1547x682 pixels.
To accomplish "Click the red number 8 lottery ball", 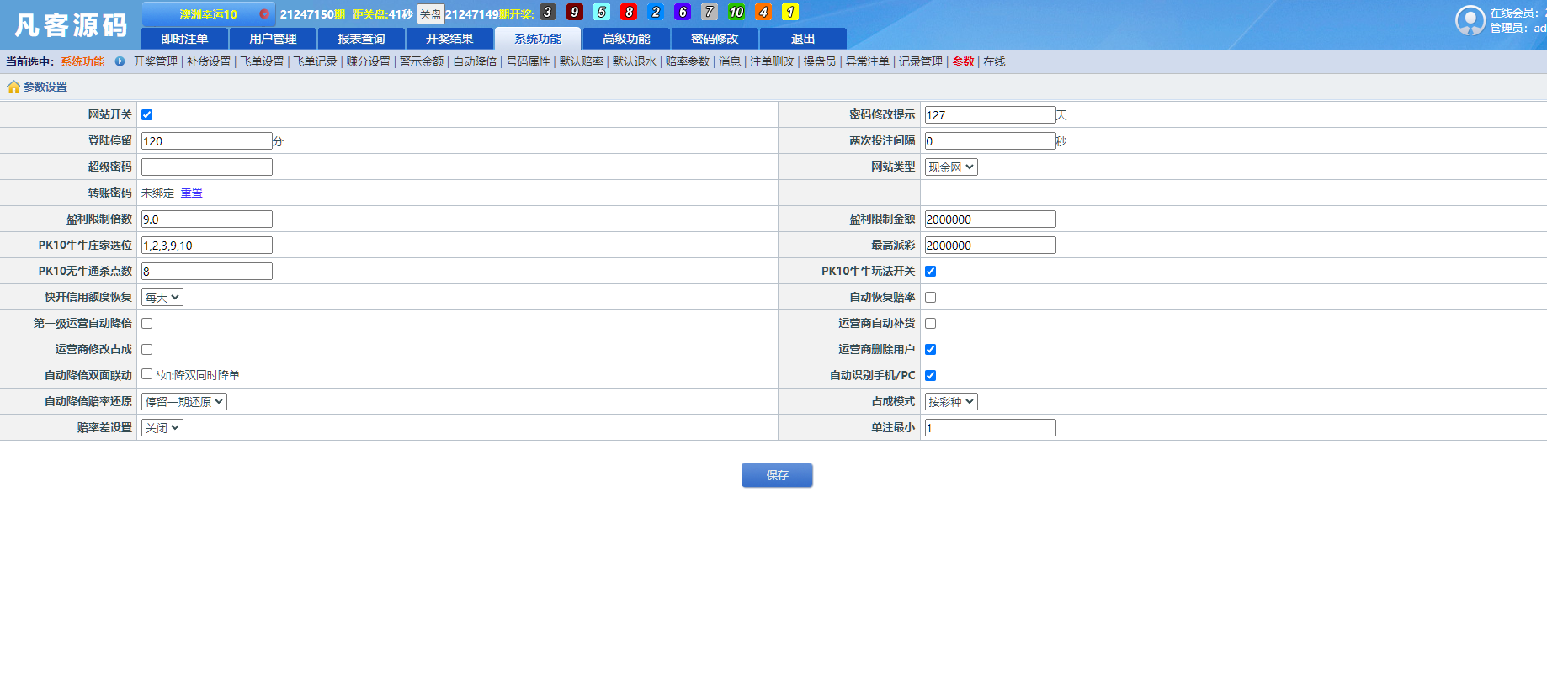I will pos(629,12).
